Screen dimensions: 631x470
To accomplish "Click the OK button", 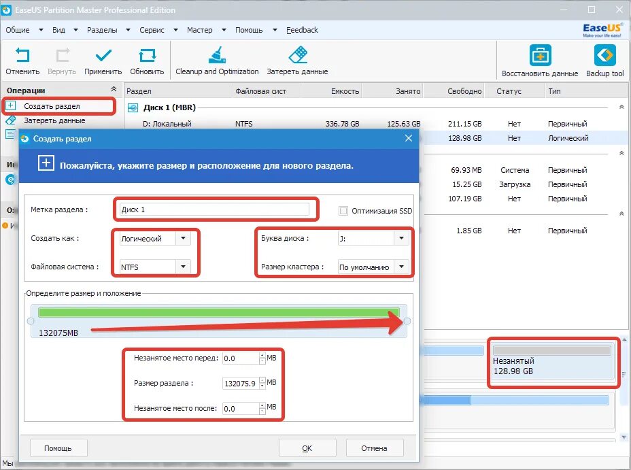I will pyautogui.click(x=307, y=448).
